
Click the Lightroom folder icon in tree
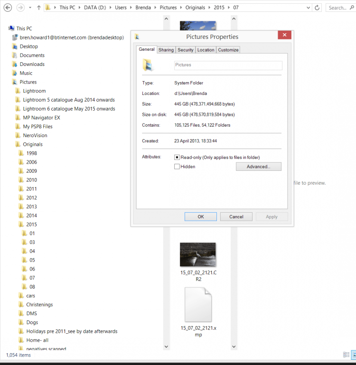coord(18,91)
